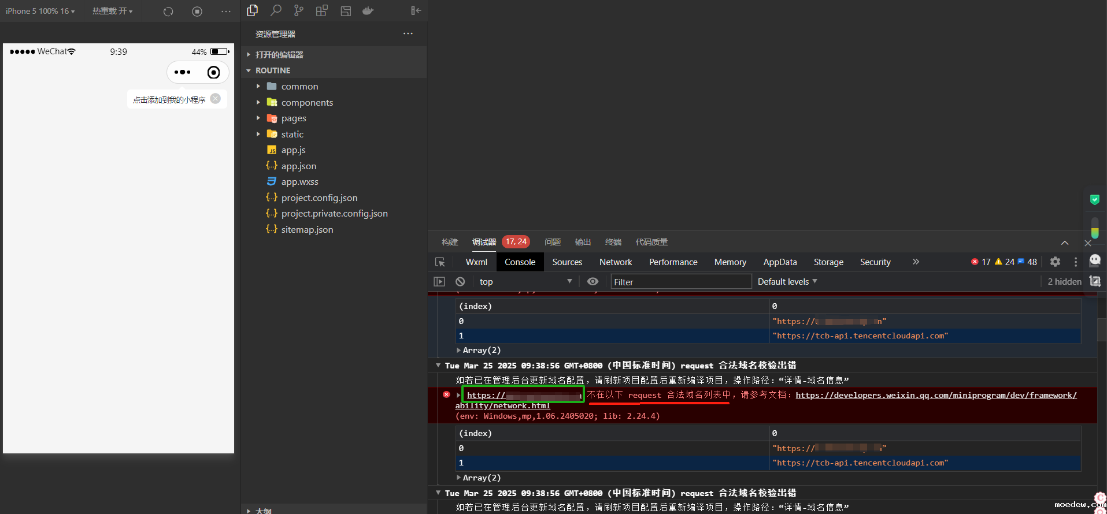1107x514 pixels.
Task: Collapse the ROUTINE project tree
Action: [x=273, y=70]
